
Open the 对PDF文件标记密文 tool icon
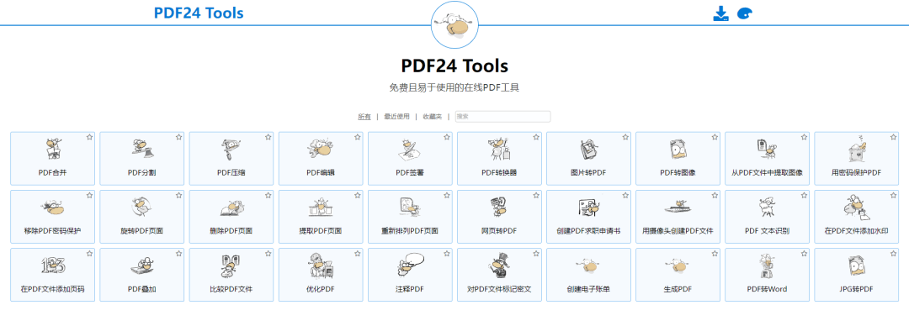(x=499, y=266)
